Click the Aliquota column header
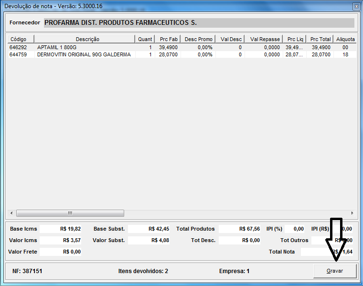The image size is (363, 286). point(345,39)
